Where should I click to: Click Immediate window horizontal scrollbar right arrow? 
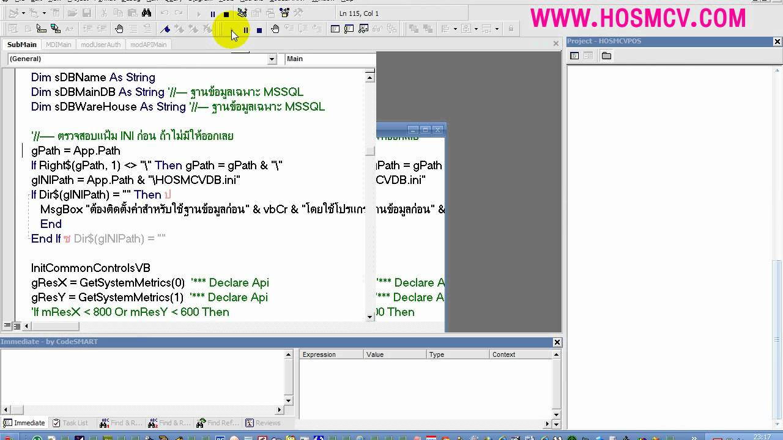coord(280,410)
